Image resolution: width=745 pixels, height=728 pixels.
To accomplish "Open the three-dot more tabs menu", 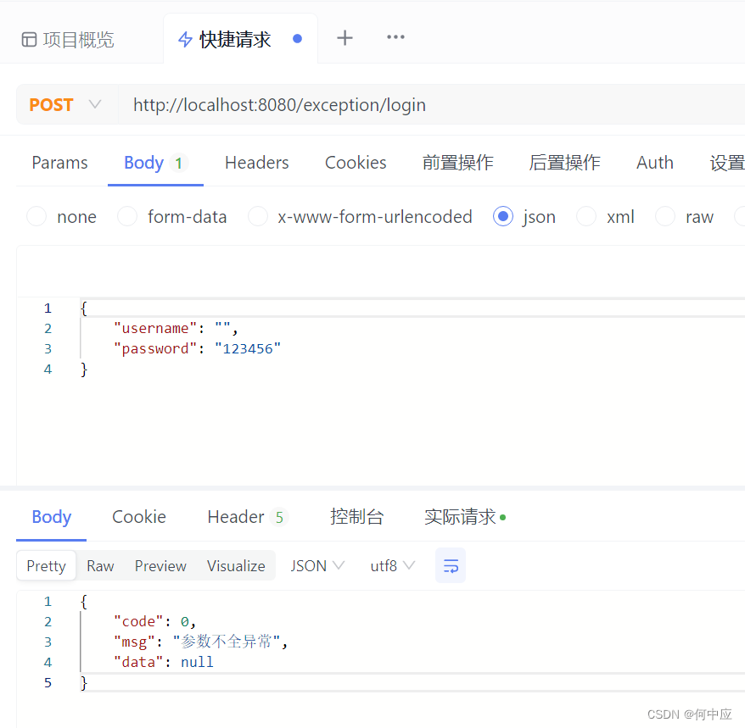I will tap(395, 37).
